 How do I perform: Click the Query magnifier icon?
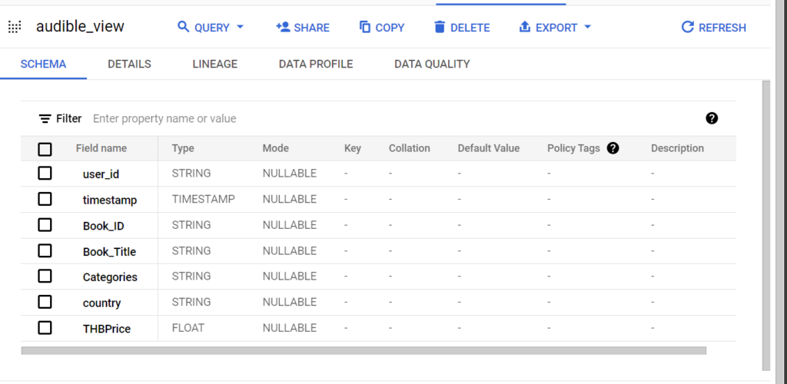click(183, 27)
